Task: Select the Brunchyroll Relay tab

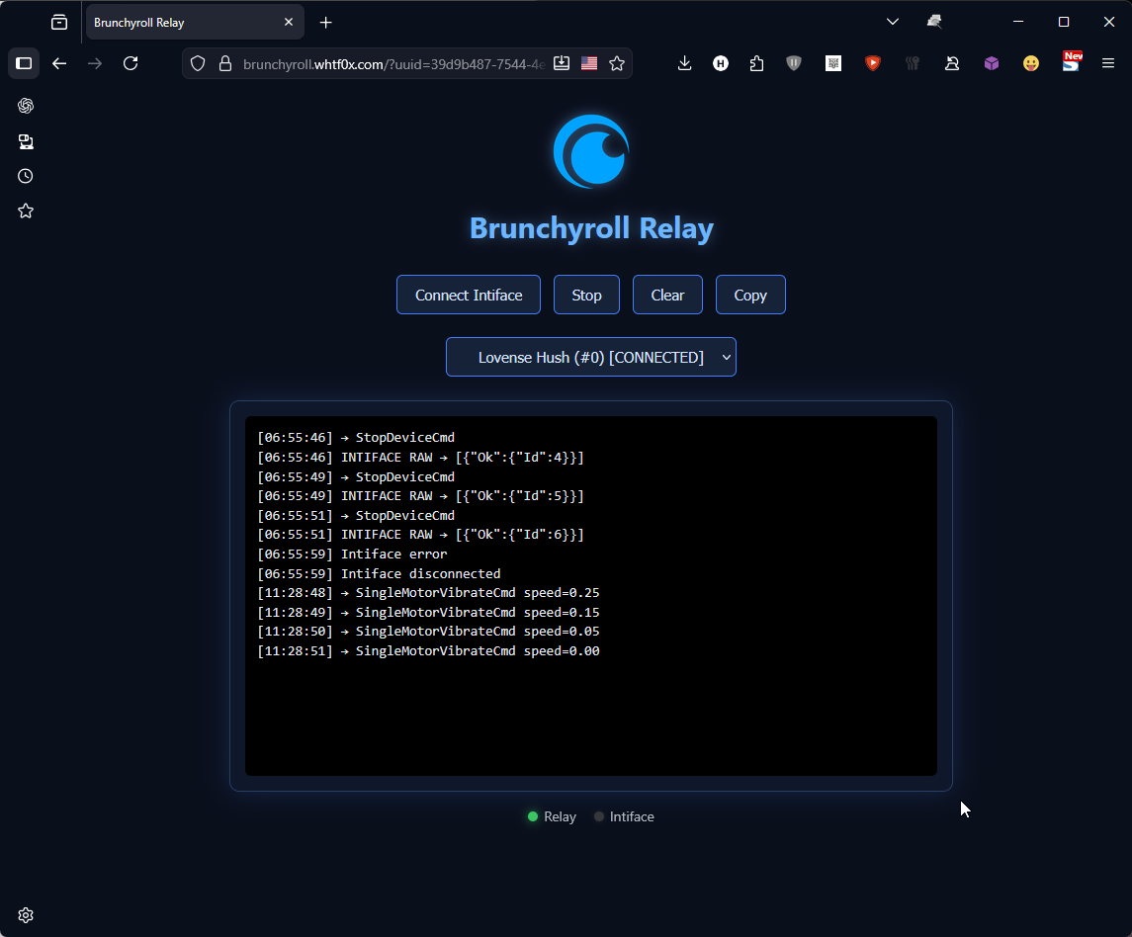Action: 183,22
